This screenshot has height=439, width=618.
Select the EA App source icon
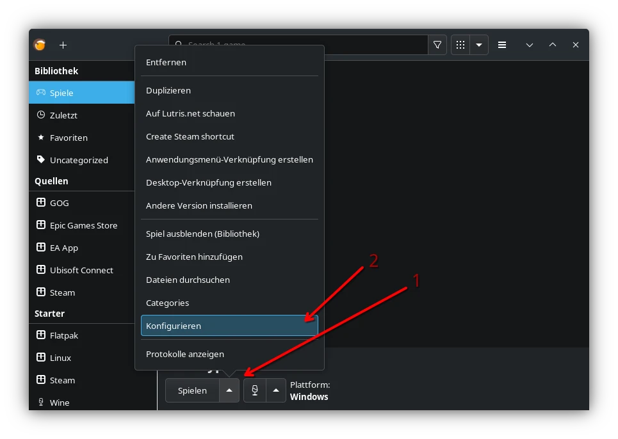(x=41, y=247)
